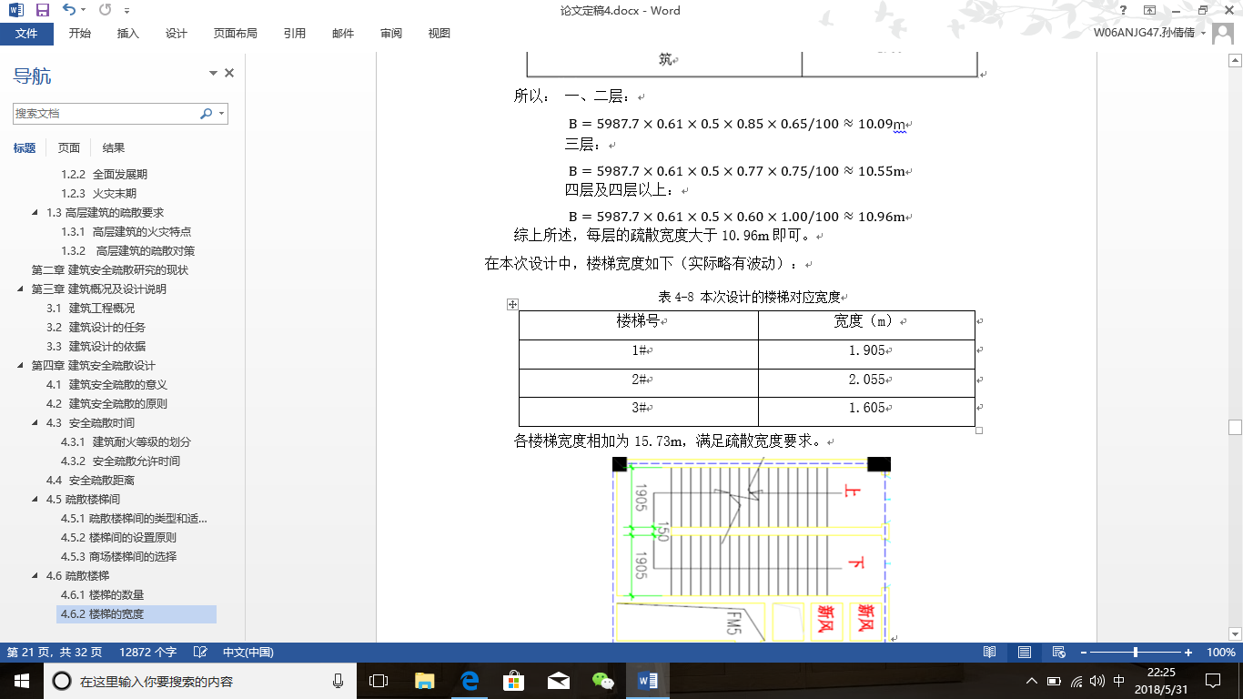Switch to the 视图 ribbon tab
Image resolution: width=1243 pixels, height=699 pixels.
(x=440, y=34)
